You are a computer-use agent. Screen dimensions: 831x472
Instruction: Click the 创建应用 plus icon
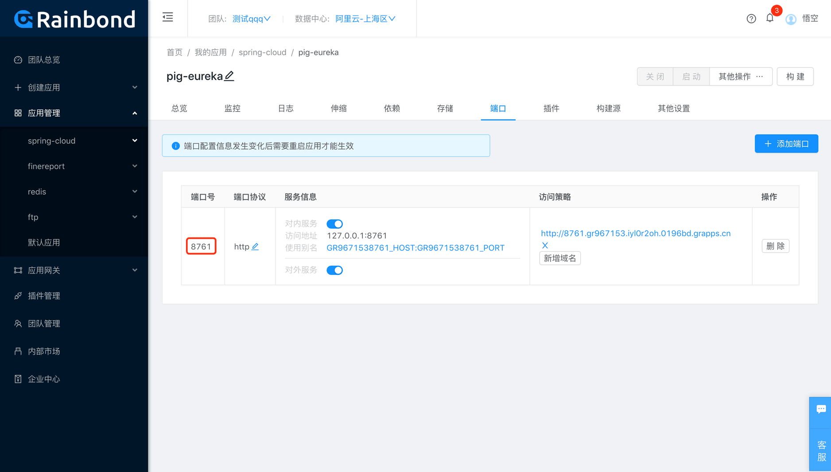[18, 87]
